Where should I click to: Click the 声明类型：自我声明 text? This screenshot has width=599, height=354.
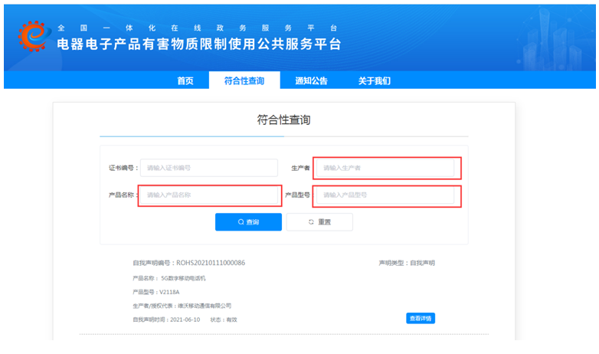coord(407,263)
